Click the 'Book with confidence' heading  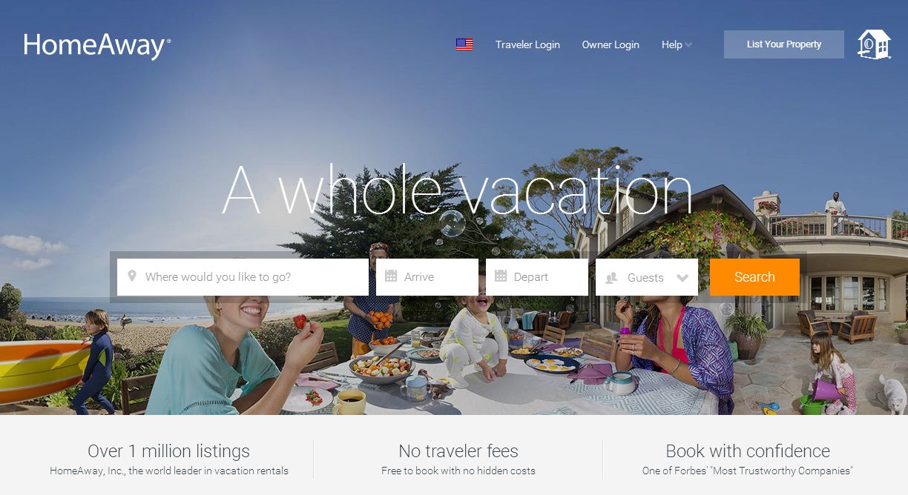[x=748, y=451]
